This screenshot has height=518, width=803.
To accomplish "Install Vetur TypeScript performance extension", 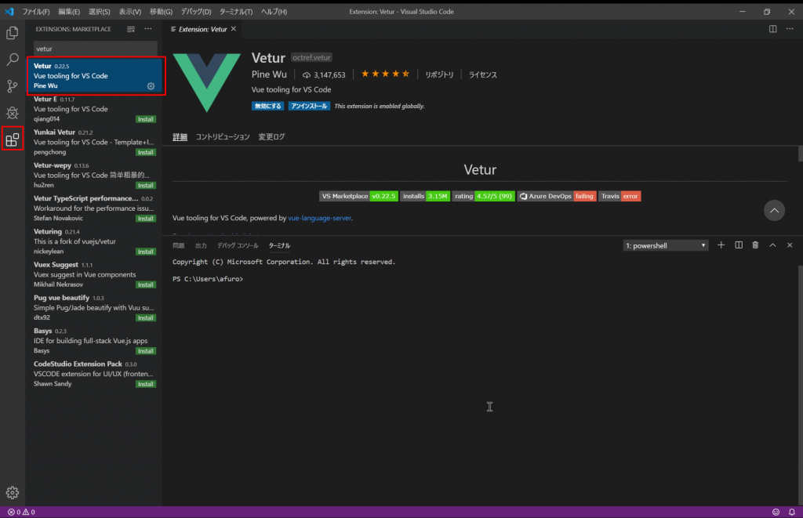I will click(x=146, y=219).
